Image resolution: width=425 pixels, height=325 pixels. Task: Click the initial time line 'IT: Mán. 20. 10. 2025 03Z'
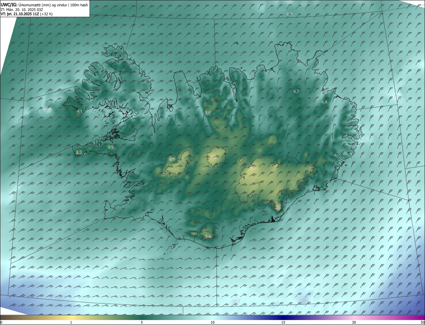pyautogui.click(x=21, y=9)
